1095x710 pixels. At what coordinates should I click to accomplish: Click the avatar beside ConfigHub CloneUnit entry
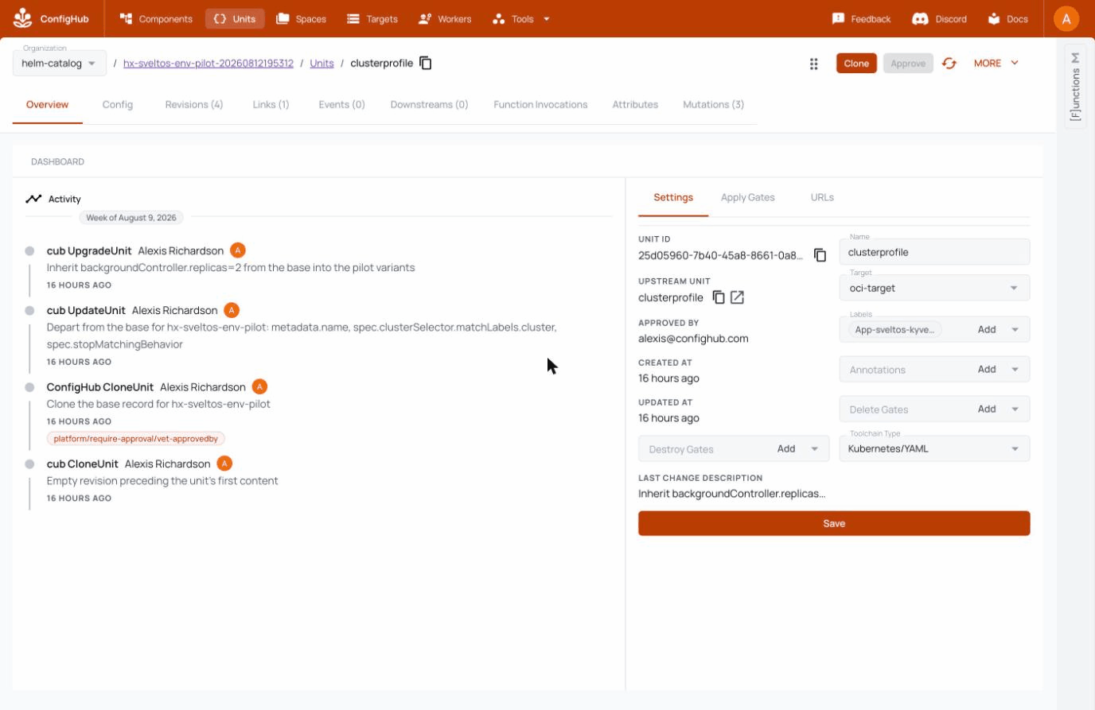[259, 386]
